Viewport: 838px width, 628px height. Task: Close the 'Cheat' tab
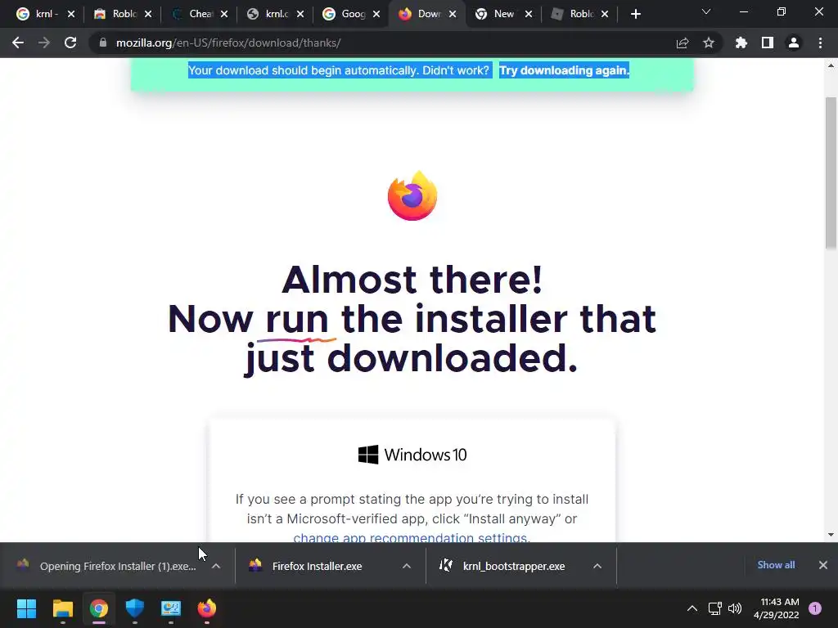[x=224, y=14]
